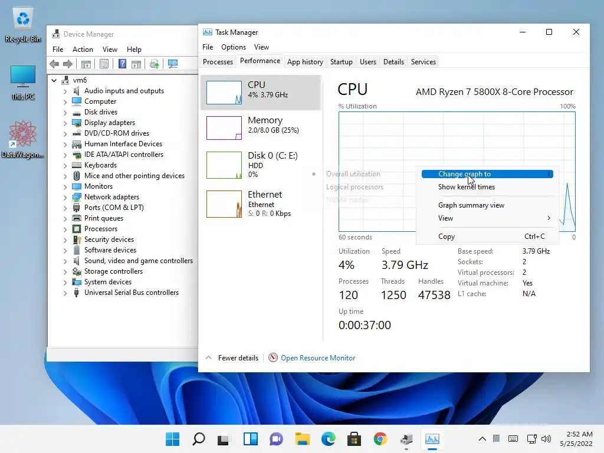Select the CPU performance graph thumbnail

click(224, 93)
